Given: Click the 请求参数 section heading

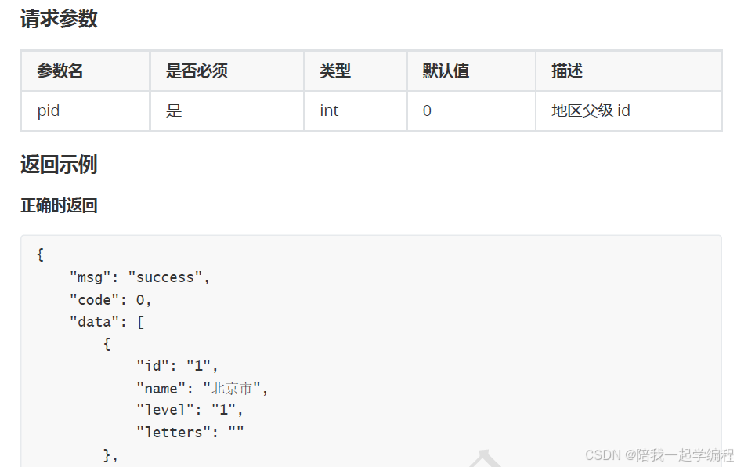Looking at the screenshot, I should tap(56, 19).
